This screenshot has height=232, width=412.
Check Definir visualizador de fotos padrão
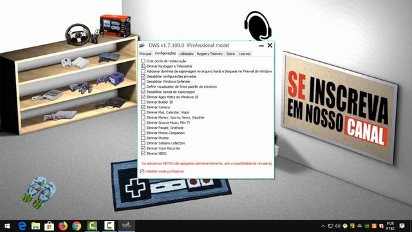tap(143, 86)
